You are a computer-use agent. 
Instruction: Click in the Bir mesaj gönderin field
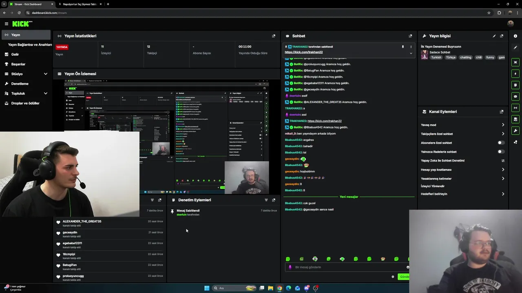click(347, 267)
